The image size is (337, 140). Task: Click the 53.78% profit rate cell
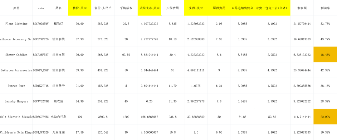[x=325, y=24]
